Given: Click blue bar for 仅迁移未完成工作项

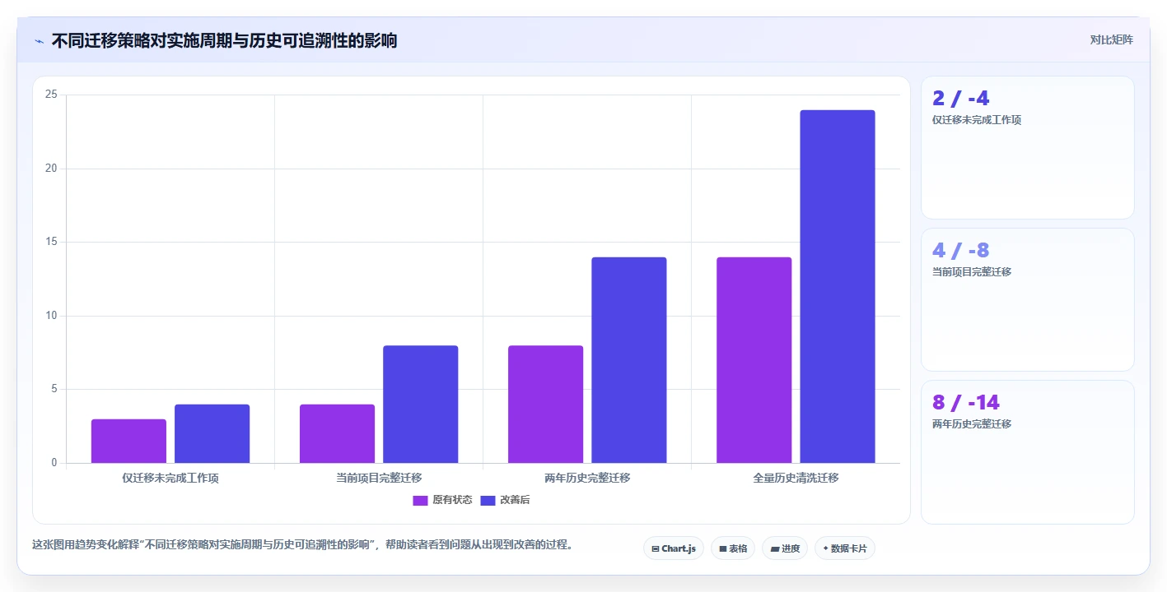Looking at the screenshot, I should point(212,433).
